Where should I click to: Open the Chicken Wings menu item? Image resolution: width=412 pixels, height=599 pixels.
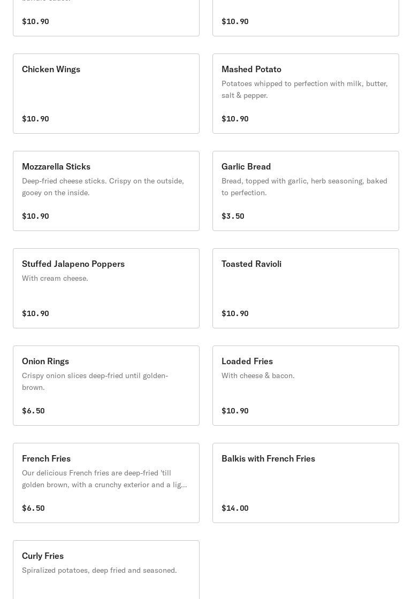pos(106,94)
